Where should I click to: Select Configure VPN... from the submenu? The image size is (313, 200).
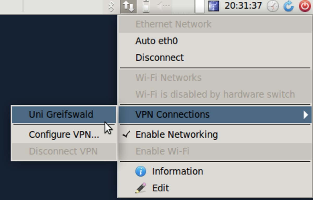(64, 134)
